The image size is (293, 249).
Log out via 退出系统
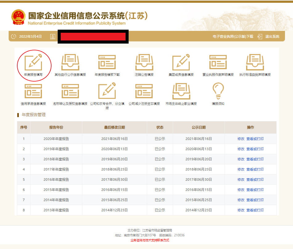[x=272, y=36]
